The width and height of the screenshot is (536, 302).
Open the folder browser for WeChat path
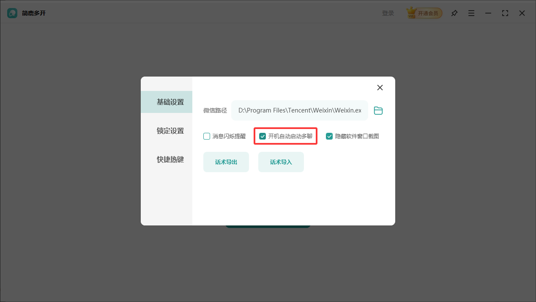378,110
